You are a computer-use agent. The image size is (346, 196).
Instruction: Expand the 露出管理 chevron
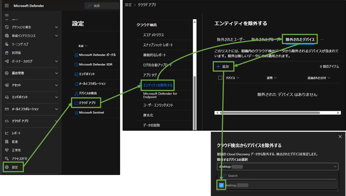click(x=57, y=73)
